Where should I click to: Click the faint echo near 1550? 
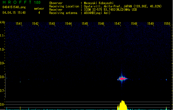(x=166, y=79)
